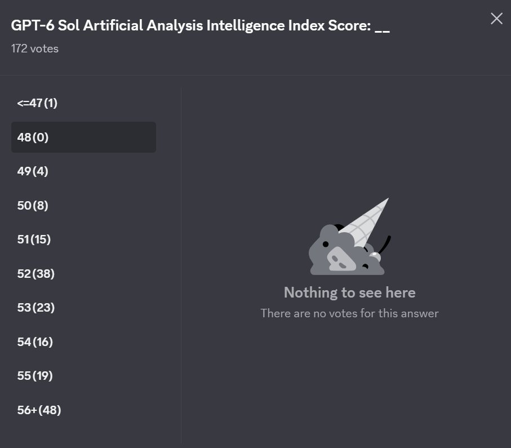Screen dimensions: 511x448
Task: View votes for answer 51 (15)
Action: 83,239
